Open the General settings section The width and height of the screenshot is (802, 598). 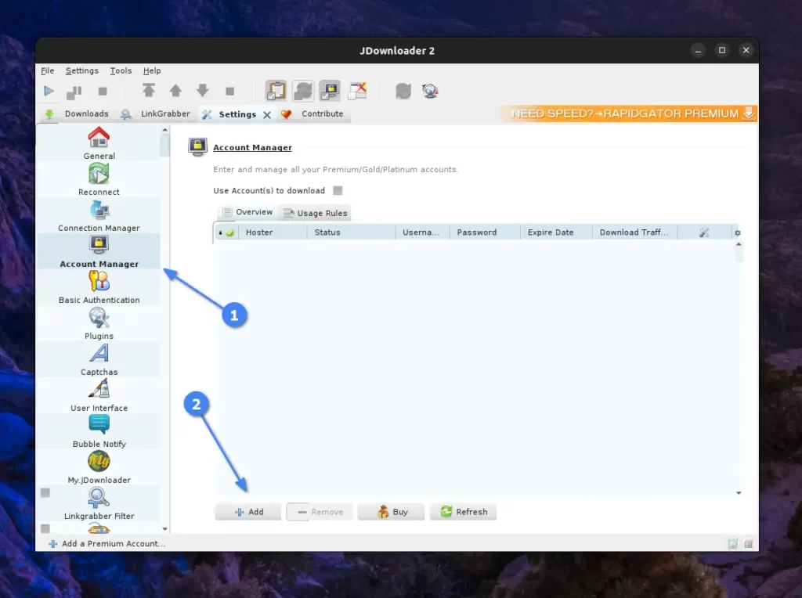(99, 143)
